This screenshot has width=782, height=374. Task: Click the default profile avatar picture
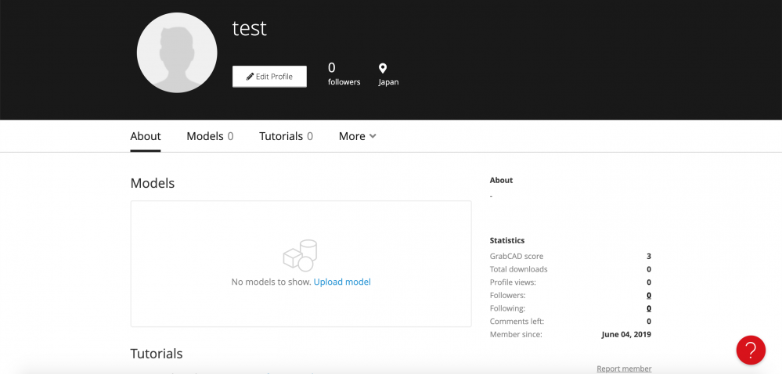point(177,53)
